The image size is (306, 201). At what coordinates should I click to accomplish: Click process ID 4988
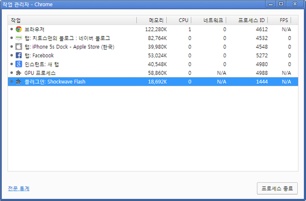pos(261,73)
